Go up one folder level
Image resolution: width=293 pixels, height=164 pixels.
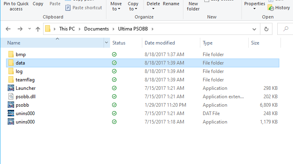[x=38, y=29]
